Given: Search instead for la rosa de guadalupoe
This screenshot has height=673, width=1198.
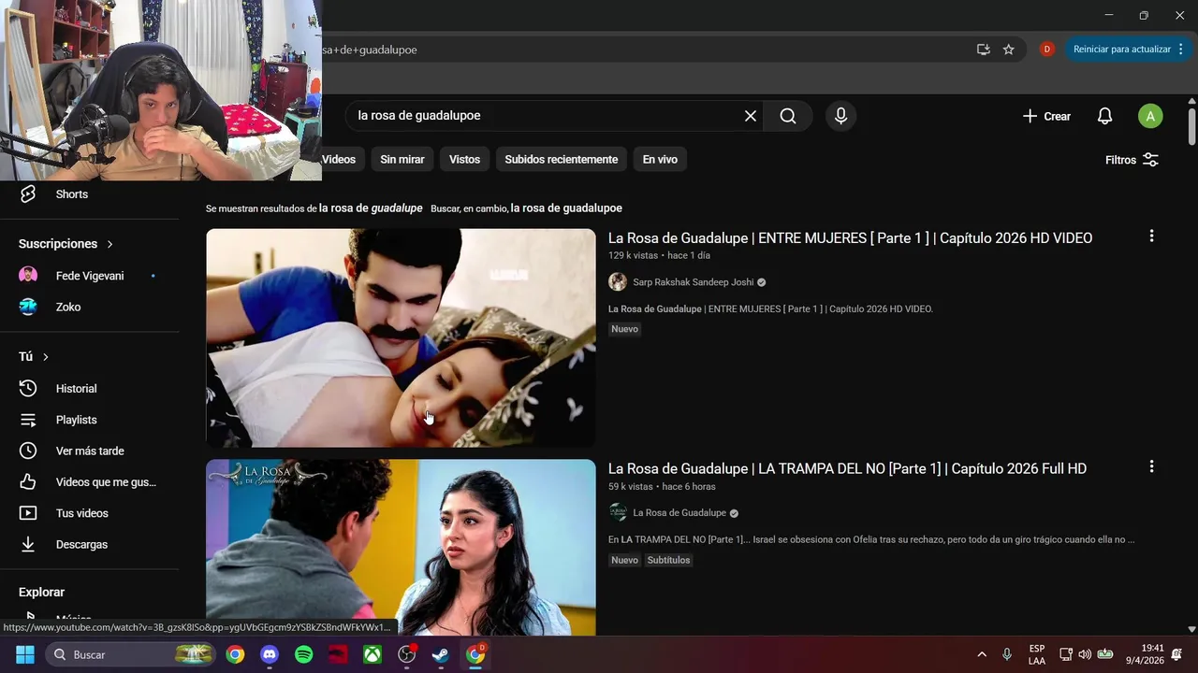Looking at the screenshot, I should tap(566, 208).
